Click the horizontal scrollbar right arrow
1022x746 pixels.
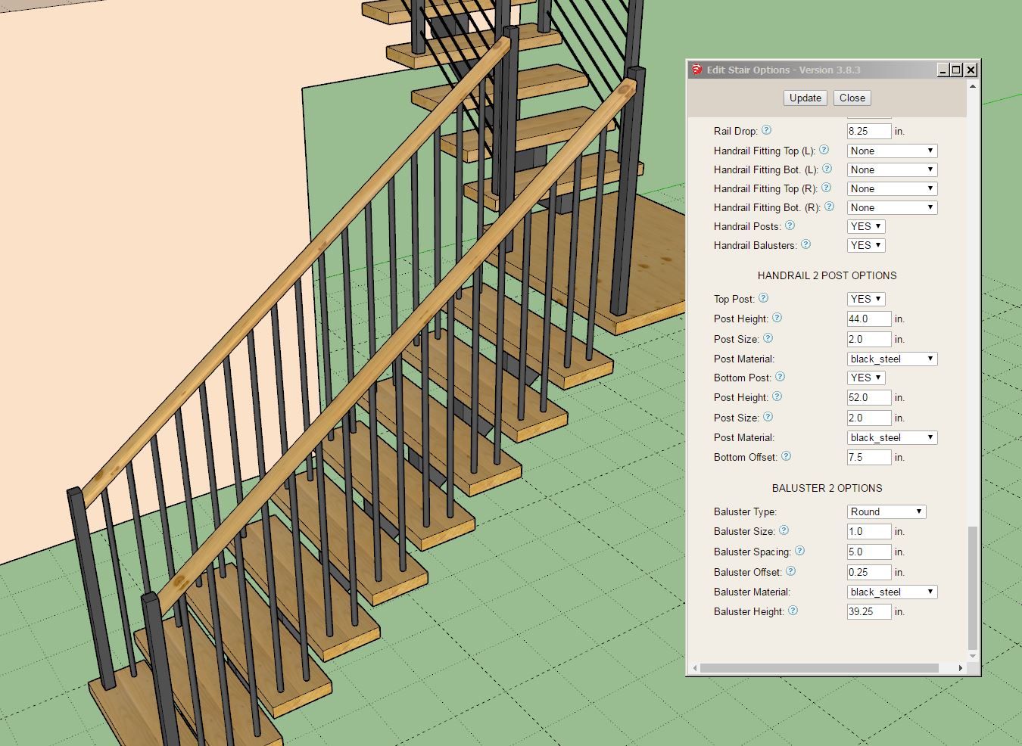(x=960, y=668)
